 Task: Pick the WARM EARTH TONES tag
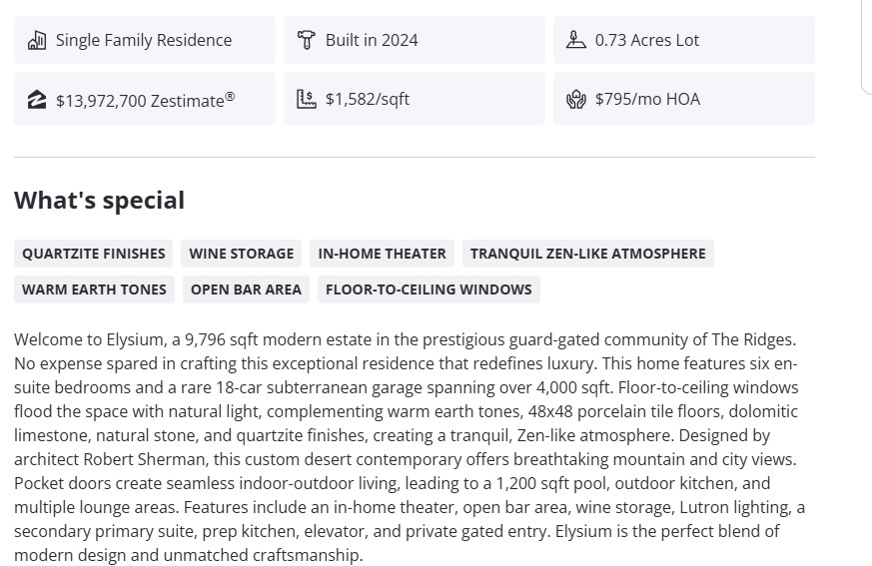94,289
